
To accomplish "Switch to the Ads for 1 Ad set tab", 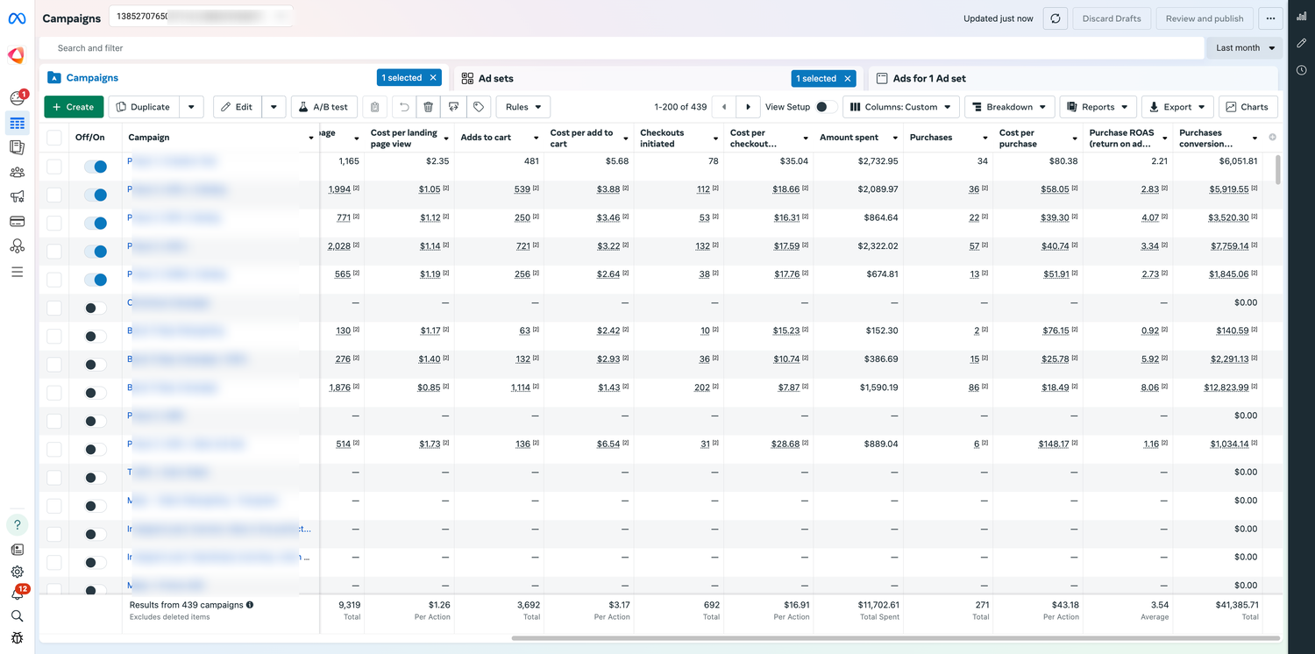I will [x=929, y=78].
